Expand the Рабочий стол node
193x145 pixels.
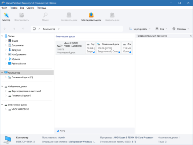click(x=6, y=63)
